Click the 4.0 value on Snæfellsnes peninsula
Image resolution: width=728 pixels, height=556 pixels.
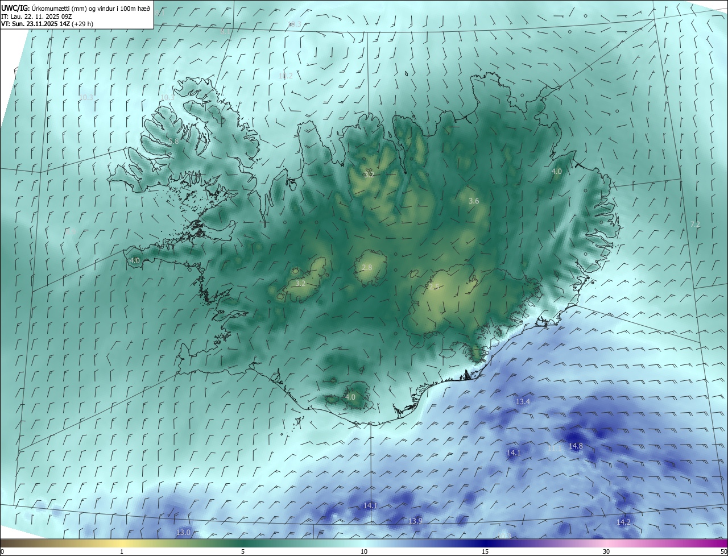coord(135,260)
